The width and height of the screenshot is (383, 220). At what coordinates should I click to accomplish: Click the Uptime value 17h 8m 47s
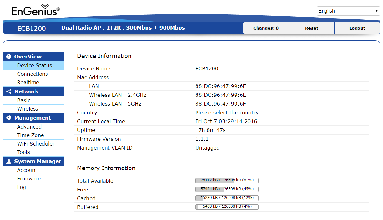click(210, 130)
